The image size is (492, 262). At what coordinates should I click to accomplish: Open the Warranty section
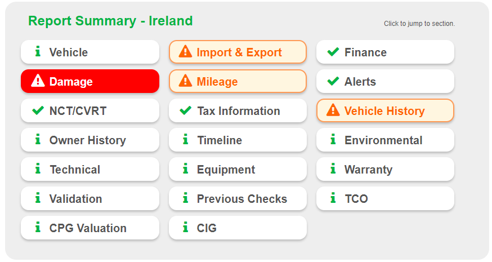click(385, 169)
